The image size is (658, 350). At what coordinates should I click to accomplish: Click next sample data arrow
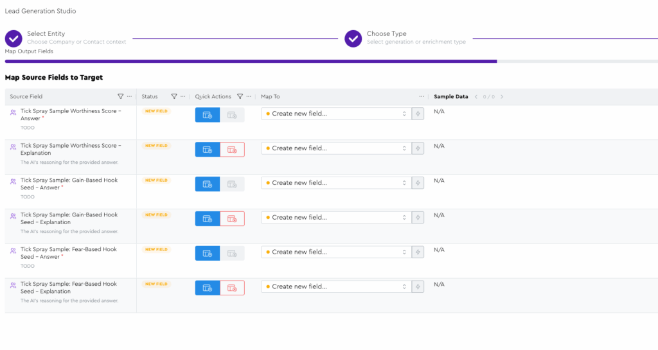(x=502, y=97)
